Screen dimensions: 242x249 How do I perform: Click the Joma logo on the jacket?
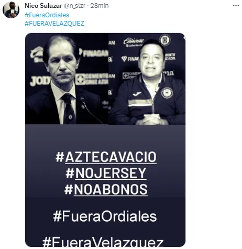137,94
